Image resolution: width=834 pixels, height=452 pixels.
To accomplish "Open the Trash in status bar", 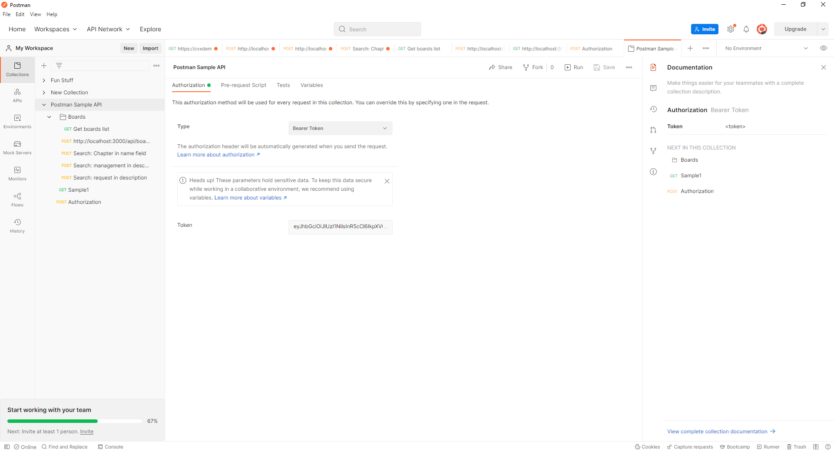I will pos(797,447).
